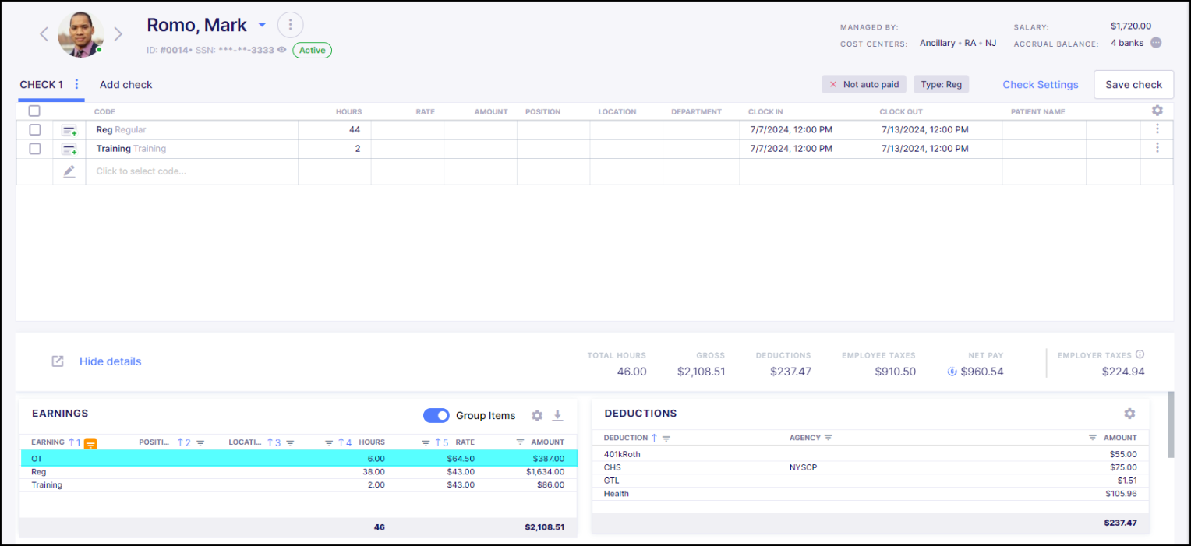Open the Deductions settings gear
Image resolution: width=1191 pixels, height=546 pixels.
(1129, 414)
